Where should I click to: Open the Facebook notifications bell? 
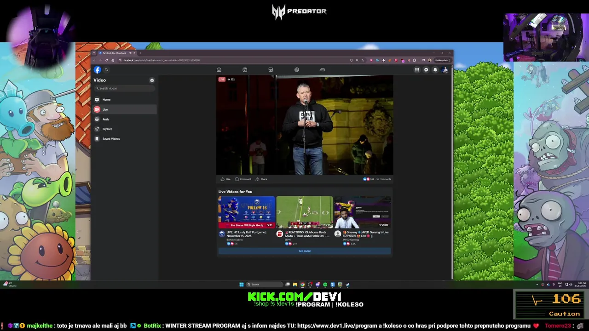tap(435, 70)
